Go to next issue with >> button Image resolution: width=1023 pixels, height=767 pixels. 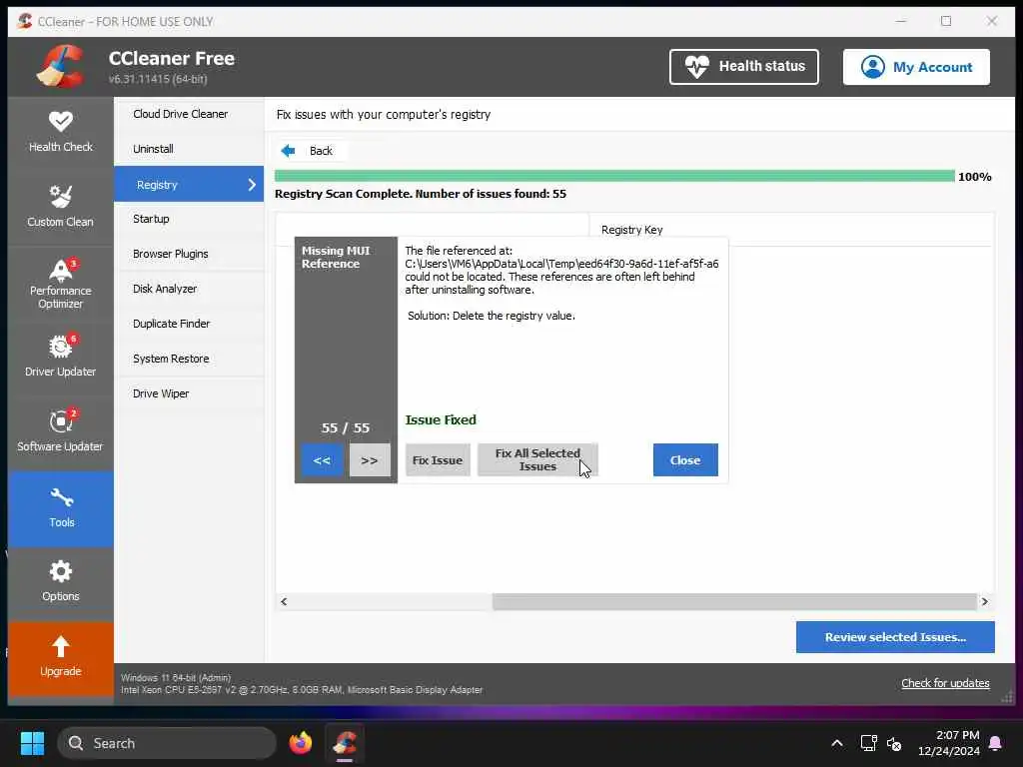(370, 459)
